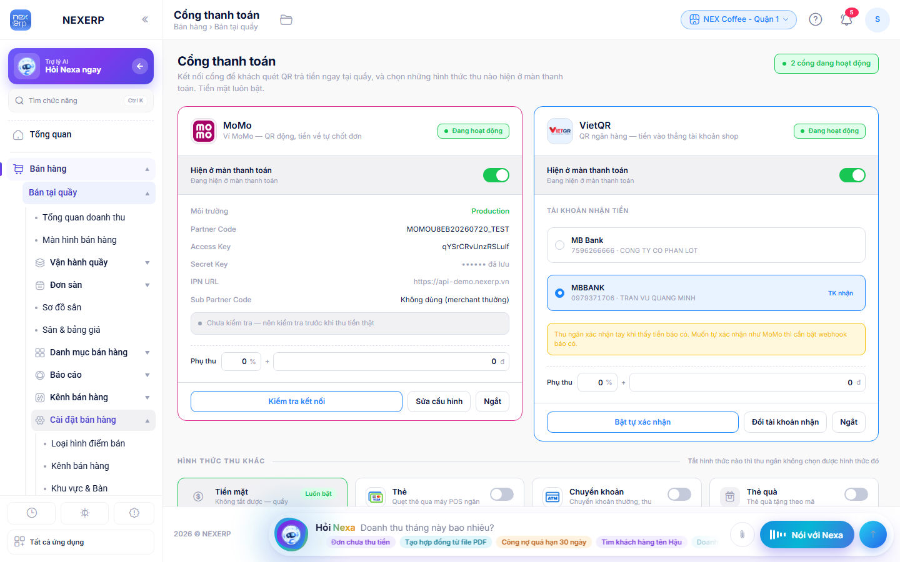Select the MBBANK 0979371706 account

coord(706,293)
